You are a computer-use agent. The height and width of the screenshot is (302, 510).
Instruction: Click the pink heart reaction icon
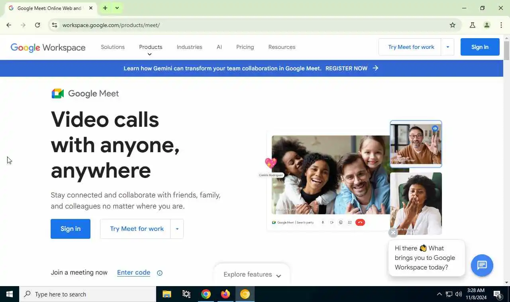pos(271,163)
